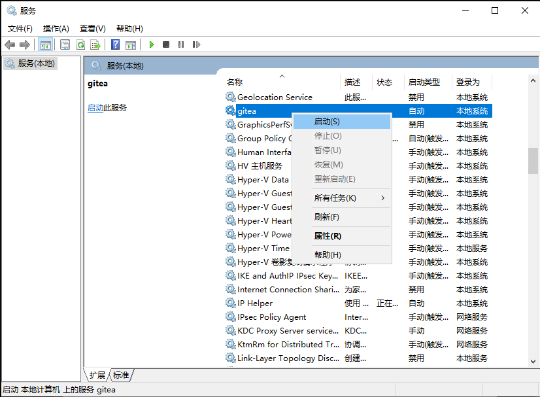
Task: Click the vertical scrollbar thumb
Action: (x=533, y=161)
